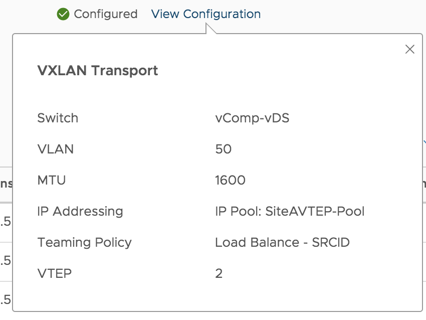The width and height of the screenshot is (426, 320).
Task: Open the View Configuration link
Action: [206, 14]
